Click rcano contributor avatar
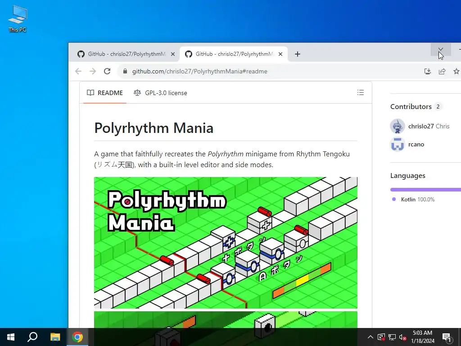This screenshot has width=461, height=346. tap(398, 145)
